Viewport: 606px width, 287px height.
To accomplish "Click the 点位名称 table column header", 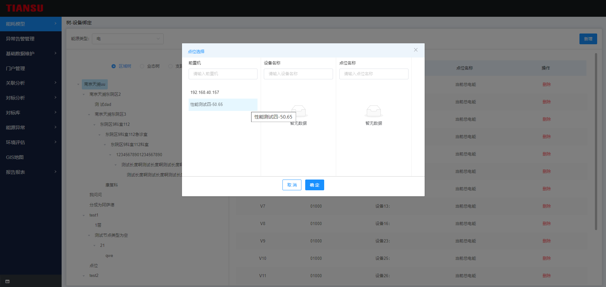I will (464, 68).
